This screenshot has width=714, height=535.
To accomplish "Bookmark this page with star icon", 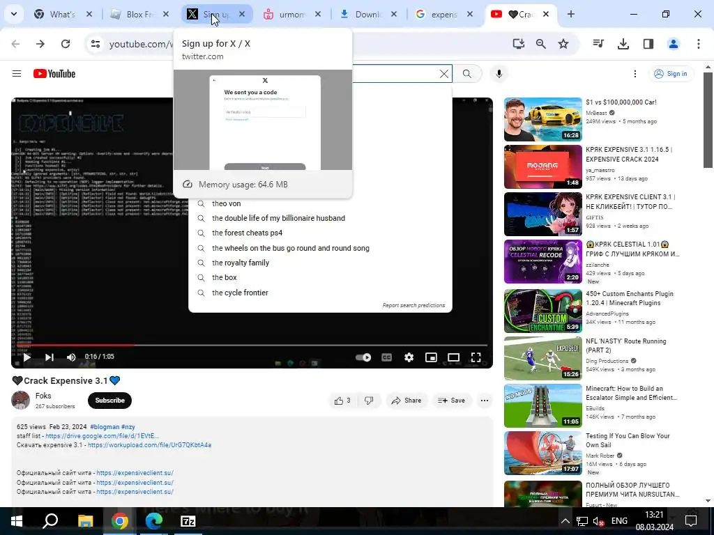I will (563, 44).
